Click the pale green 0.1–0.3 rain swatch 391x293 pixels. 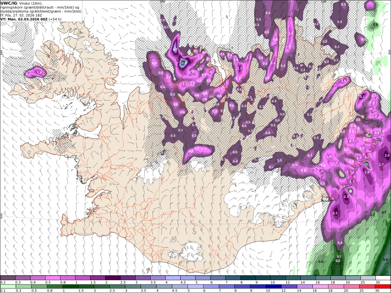point(8,287)
